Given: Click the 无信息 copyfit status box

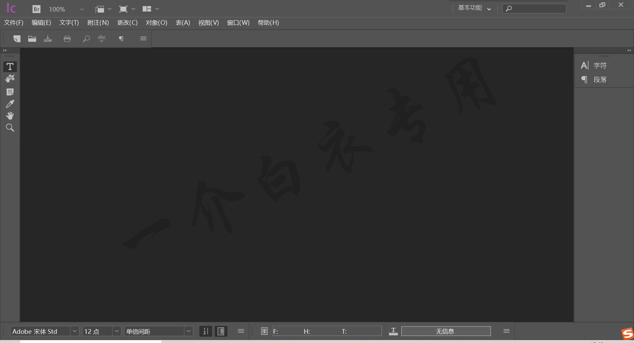Looking at the screenshot, I should click(446, 331).
